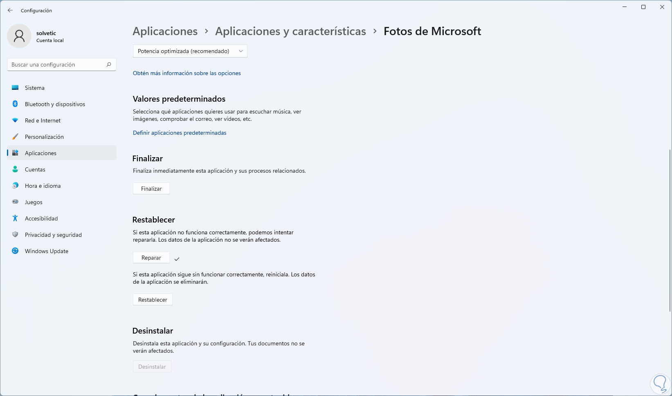The image size is (672, 396).
Task: Click the vertical scrollbar thumb
Action: [670, 231]
